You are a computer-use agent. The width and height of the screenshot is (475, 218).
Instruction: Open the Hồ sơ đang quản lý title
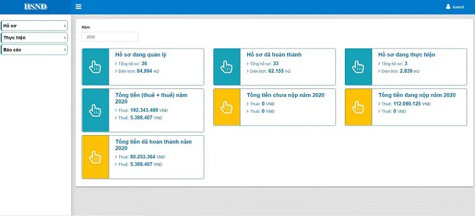pyautogui.click(x=141, y=54)
